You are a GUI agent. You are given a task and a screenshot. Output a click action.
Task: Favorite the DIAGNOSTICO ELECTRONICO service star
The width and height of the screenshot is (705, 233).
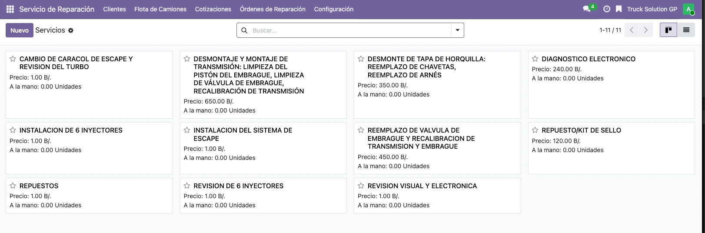coord(535,59)
